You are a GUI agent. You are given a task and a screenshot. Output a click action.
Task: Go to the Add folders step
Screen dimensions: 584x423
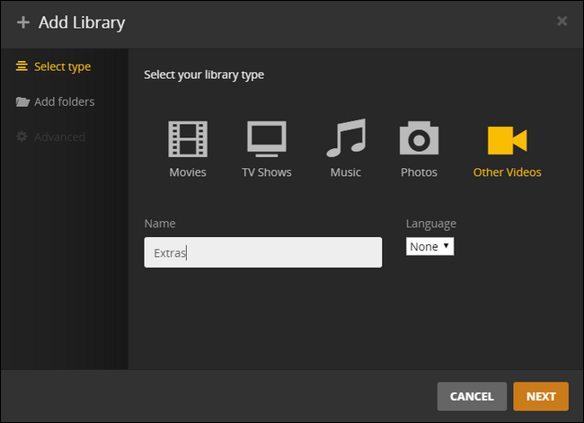point(64,101)
